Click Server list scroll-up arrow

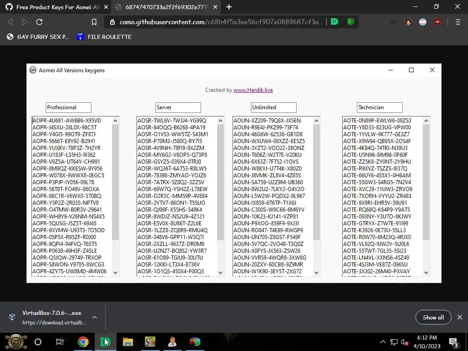[x=221, y=121]
